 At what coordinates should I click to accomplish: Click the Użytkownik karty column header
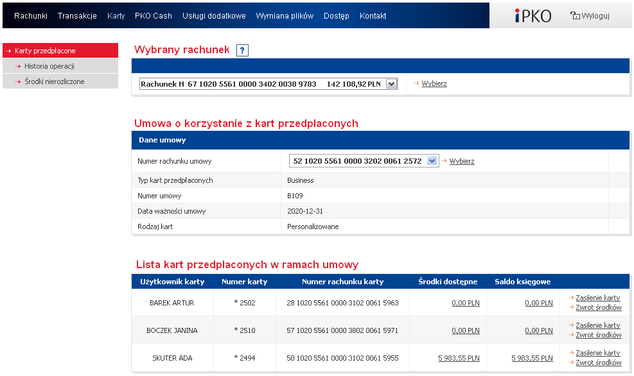[172, 282]
